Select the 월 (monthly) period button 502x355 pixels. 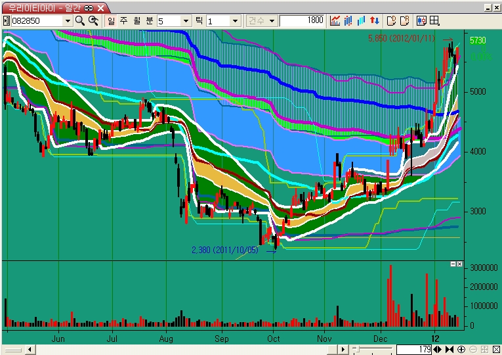click(x=136, y=20)
